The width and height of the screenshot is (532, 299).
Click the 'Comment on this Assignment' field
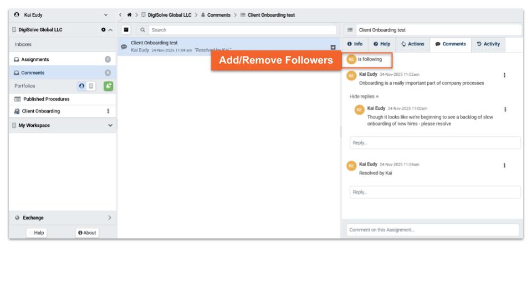pos(432,230)
